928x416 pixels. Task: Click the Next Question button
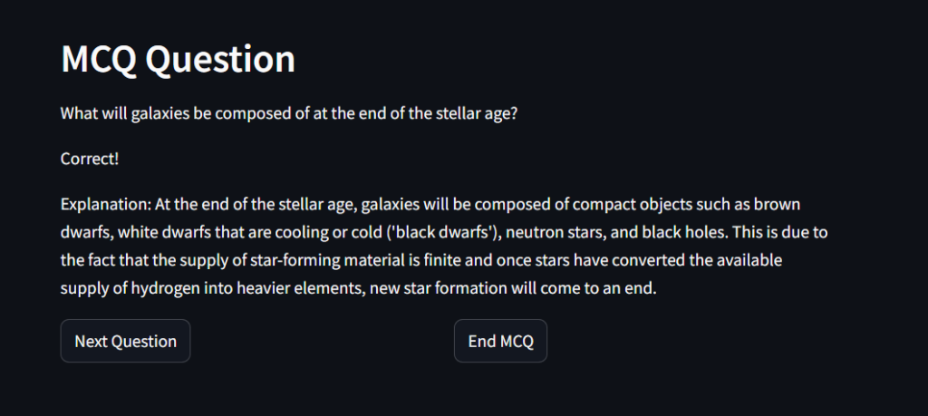coord(125,341)
